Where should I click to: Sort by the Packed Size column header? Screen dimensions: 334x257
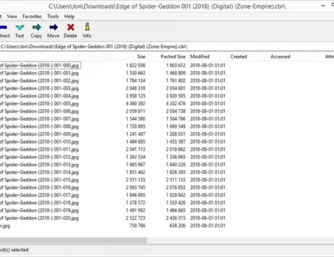point(173,57)
